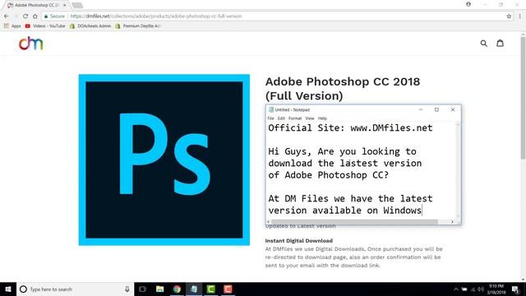Open a new browser tab
The width and height of the screenshot is (526, 296).
coord(77,5)
